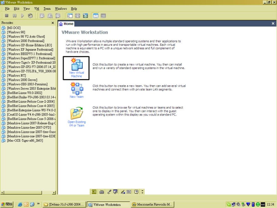The height and width of the screenshot is (208, 277).
Task: Click the Suspend pause toolbar button
Action: point(15,16)
